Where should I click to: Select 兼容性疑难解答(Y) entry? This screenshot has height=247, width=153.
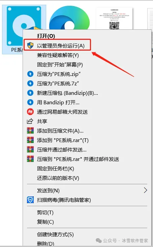tap(58, 55)
